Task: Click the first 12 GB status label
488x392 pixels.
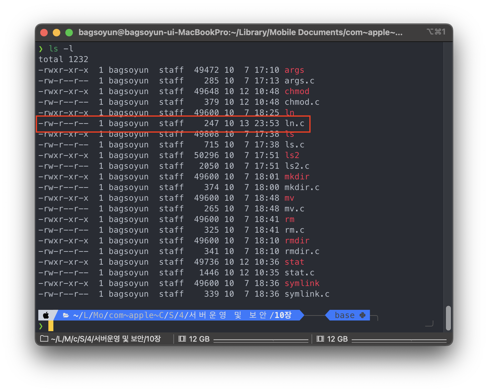Action: [x=199, y=339]
